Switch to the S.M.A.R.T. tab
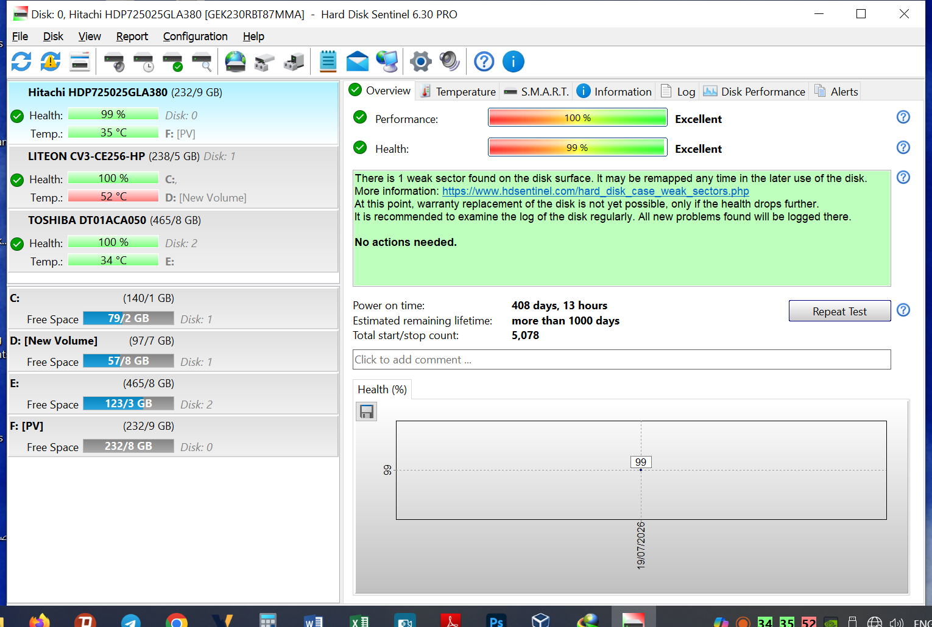 coord(537,91)
